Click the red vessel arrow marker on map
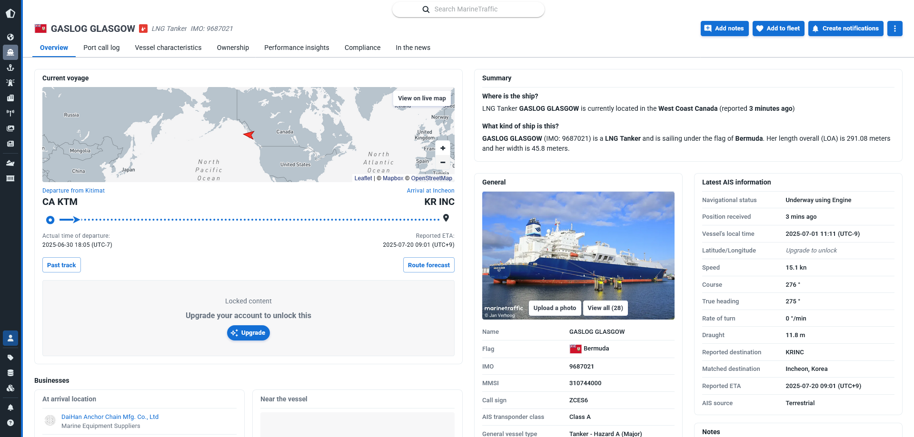Screen dimensions: 914x437 click(249, 135)
